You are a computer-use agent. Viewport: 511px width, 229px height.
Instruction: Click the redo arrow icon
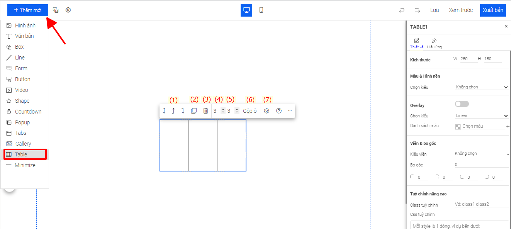point(417,10)
